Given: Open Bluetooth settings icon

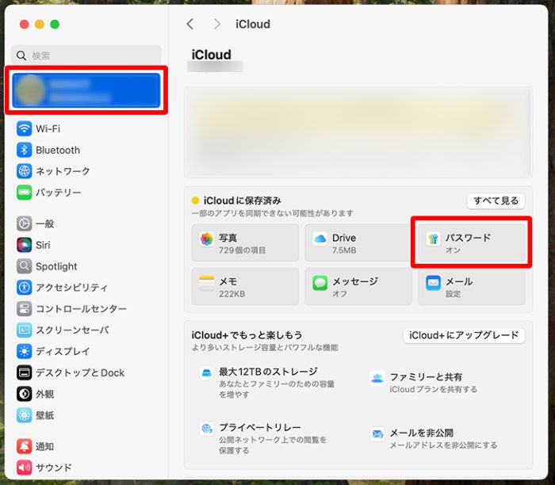Looking at the screenshot, I should coord(25,150).
